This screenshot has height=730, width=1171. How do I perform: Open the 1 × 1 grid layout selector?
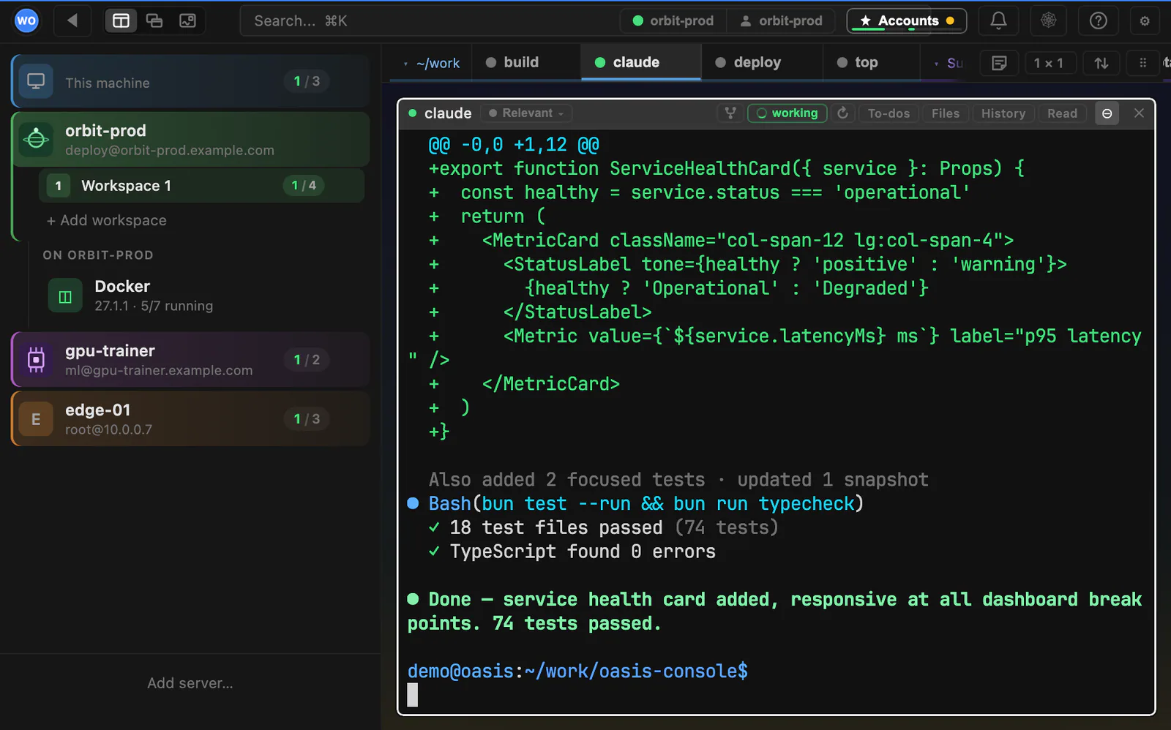1049,63
